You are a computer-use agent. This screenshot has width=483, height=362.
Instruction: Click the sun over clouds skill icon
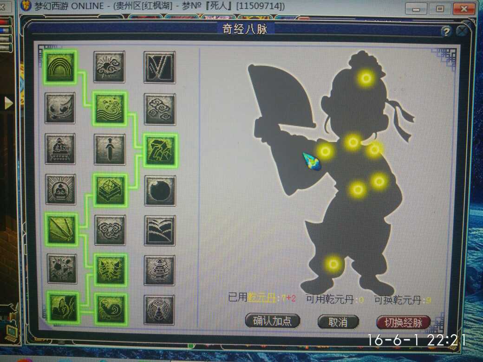[110, 67]
